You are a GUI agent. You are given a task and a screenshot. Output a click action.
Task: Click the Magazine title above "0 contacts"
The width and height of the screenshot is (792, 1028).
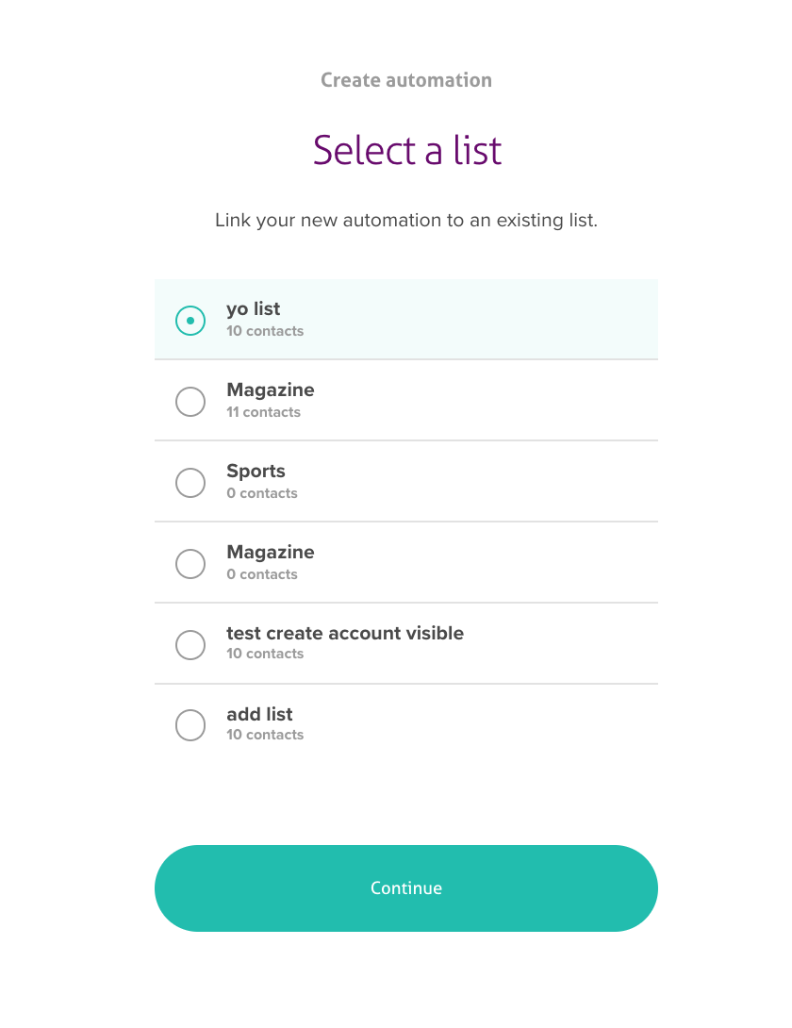click(x=271, y=552)
